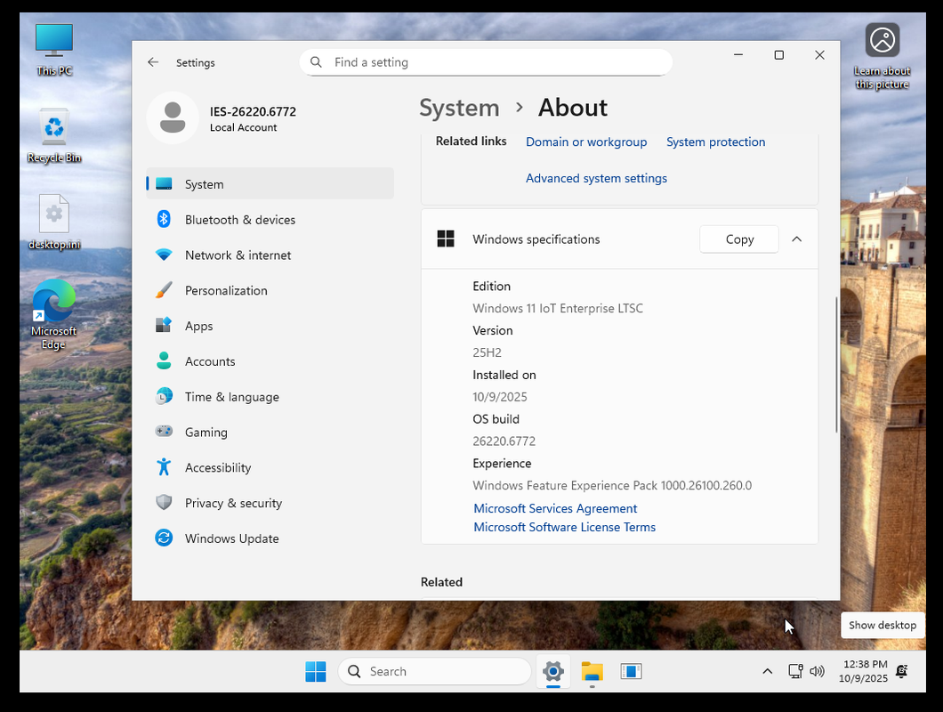The width and height of the screenshot is (943, 712).
Task: Click the volume speaker tray icon
Action: [817, 670]
